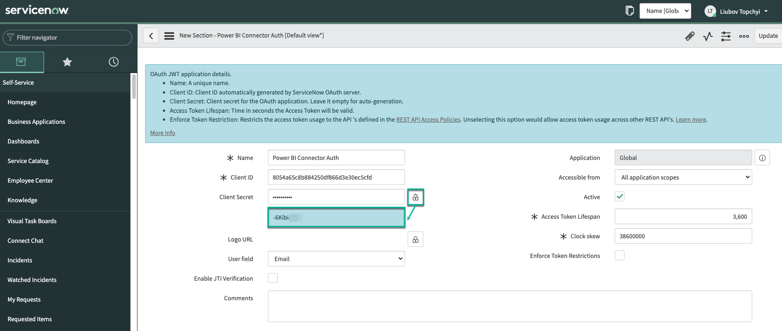
Task: Uncheck the Active checkbox
Action: pos(620,196)
